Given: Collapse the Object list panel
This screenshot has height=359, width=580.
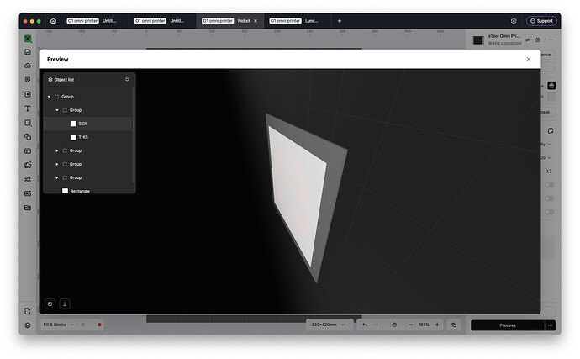Looking at the screenshot, I should coord(127,80).
